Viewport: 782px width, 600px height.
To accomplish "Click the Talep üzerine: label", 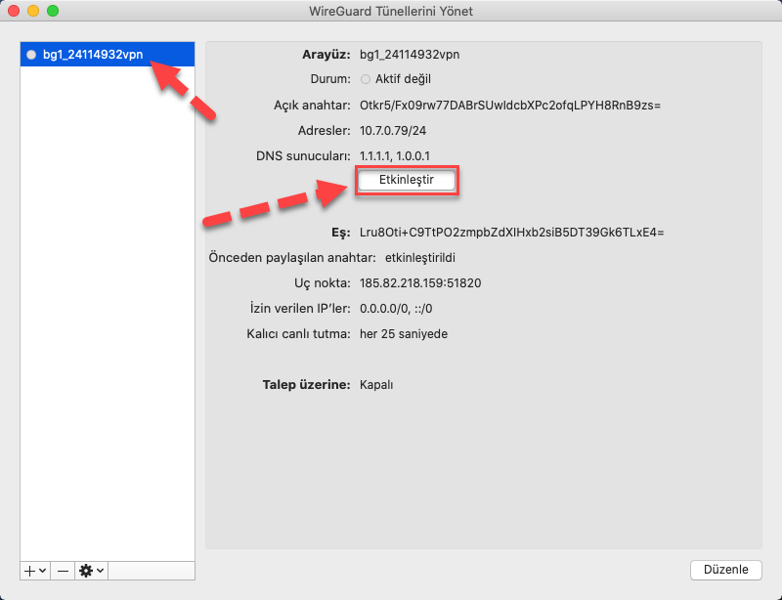I will coord(307,385).
